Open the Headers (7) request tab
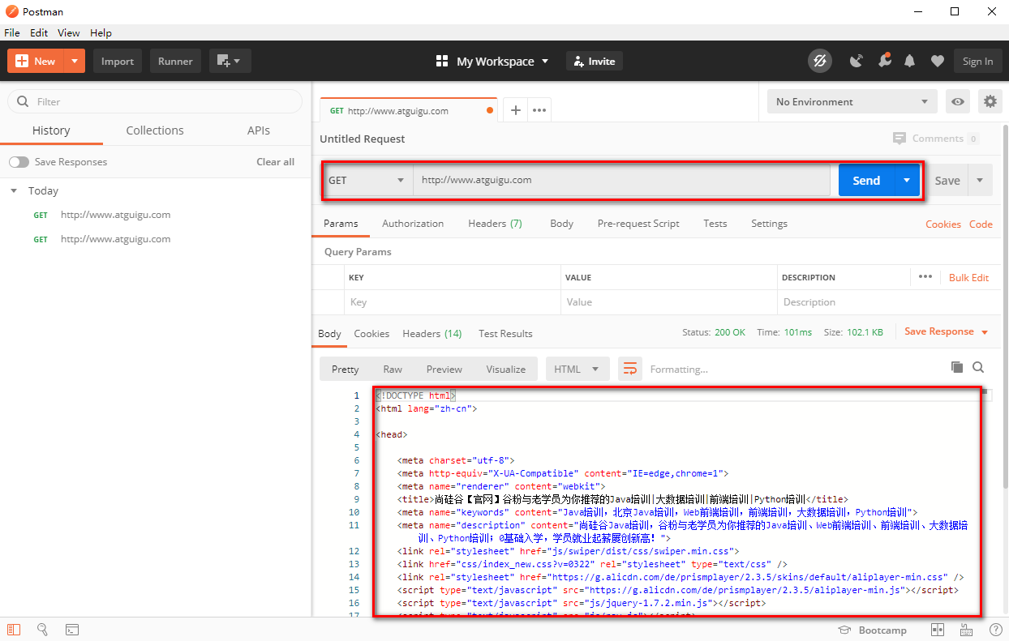Viewport: 1009px width, 641px height. pos(495,224)
